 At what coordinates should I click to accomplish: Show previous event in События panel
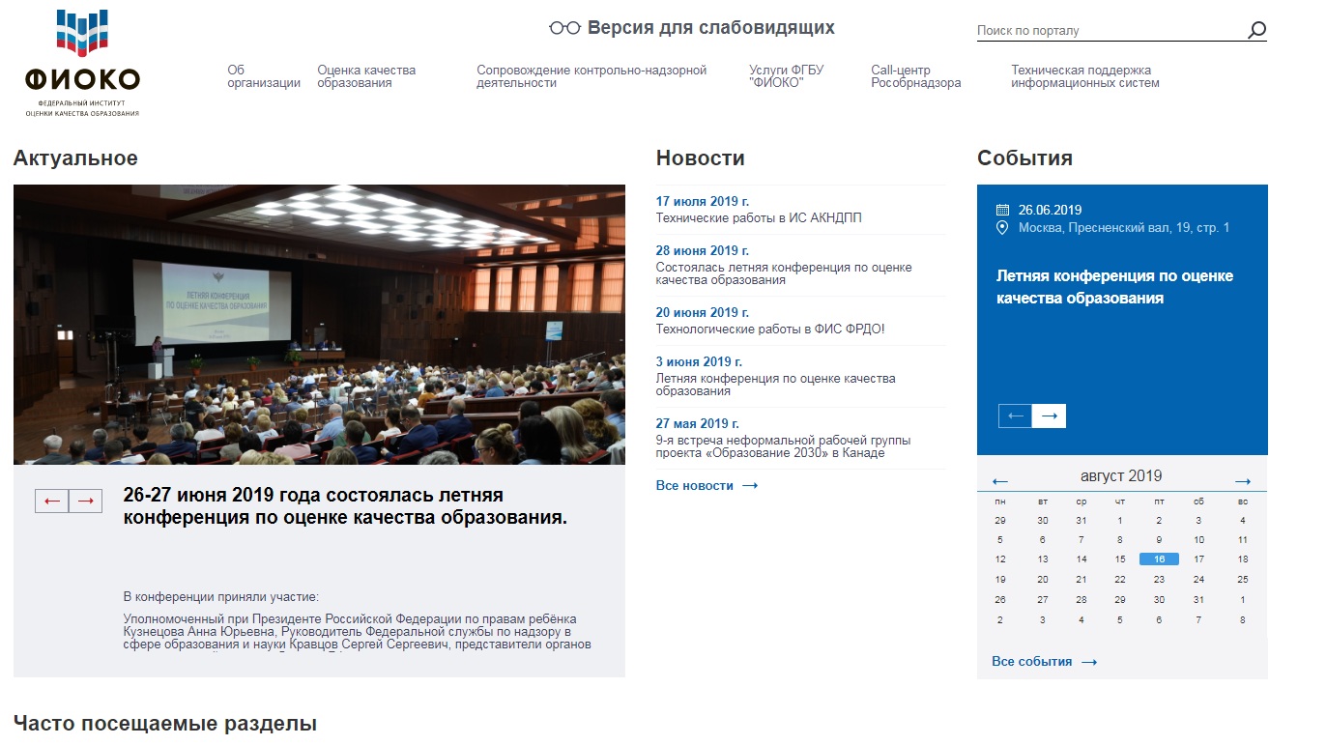[x=1015, y=415]
